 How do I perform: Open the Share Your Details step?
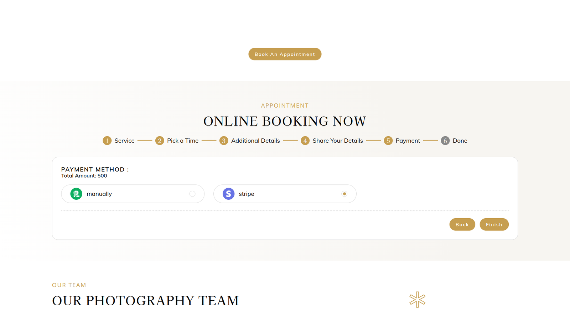(338, 141)
